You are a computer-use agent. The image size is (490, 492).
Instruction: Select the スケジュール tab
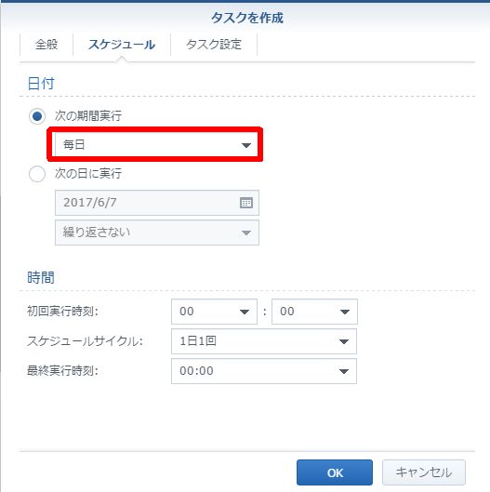[122, 45]
